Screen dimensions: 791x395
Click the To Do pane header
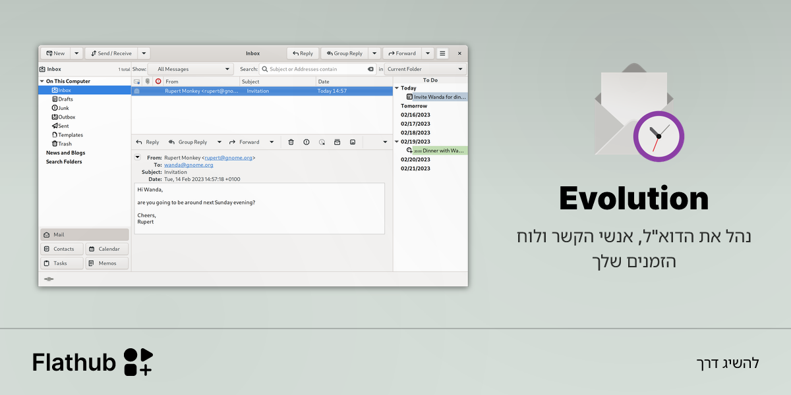(430, 80)
